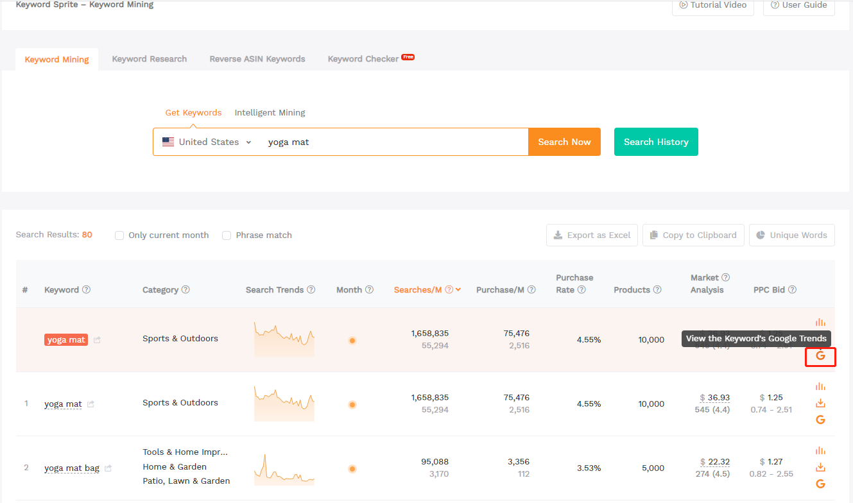Screen dimensions: 853x503
Task: Click download icon in yoga mat bag row
Action: click(x=820, y=467)
